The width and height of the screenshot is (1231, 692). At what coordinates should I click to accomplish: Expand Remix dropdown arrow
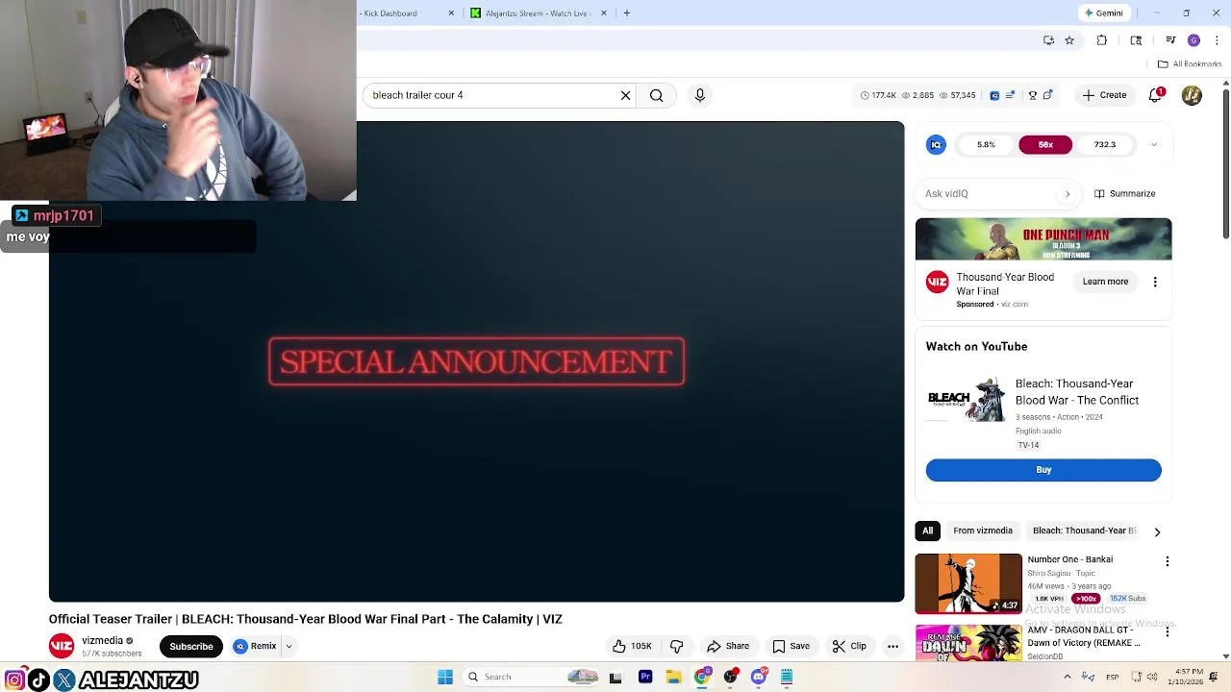tap(289, 647)
